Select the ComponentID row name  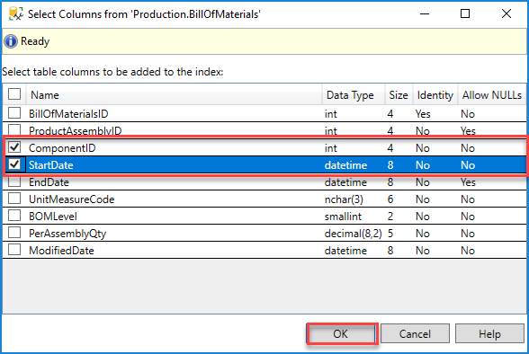pos(62,148)
